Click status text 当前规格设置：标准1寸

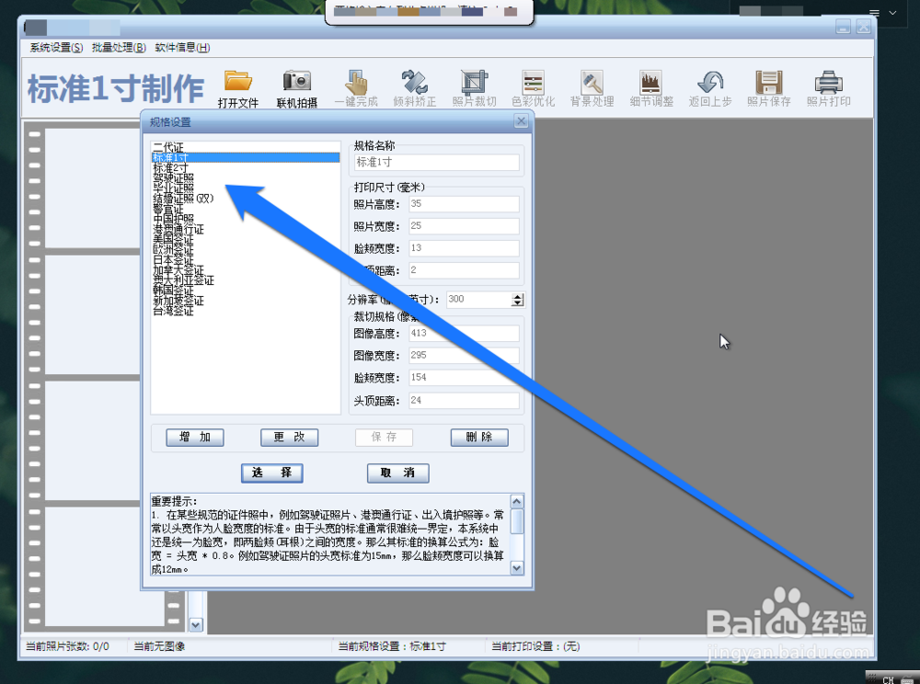pos(392,646)
